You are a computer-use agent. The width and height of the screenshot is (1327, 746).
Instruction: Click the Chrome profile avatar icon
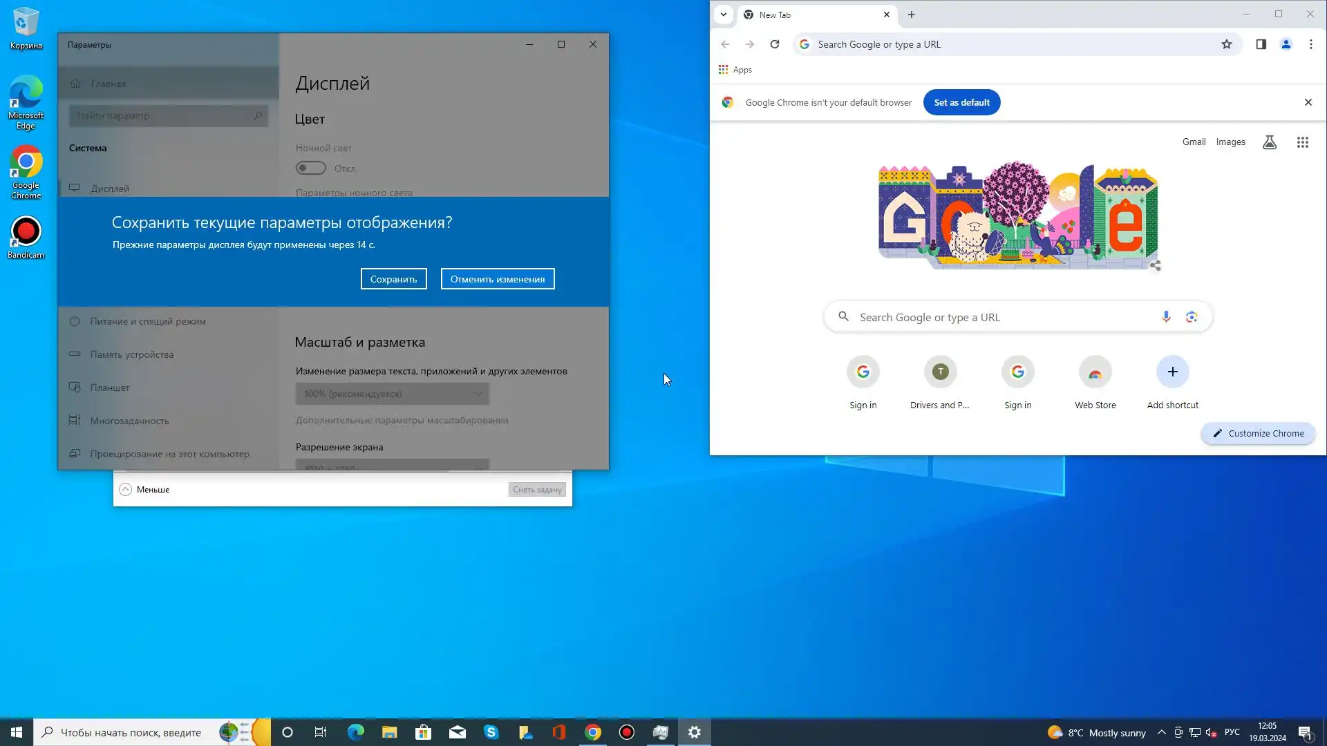point(1286,44)
